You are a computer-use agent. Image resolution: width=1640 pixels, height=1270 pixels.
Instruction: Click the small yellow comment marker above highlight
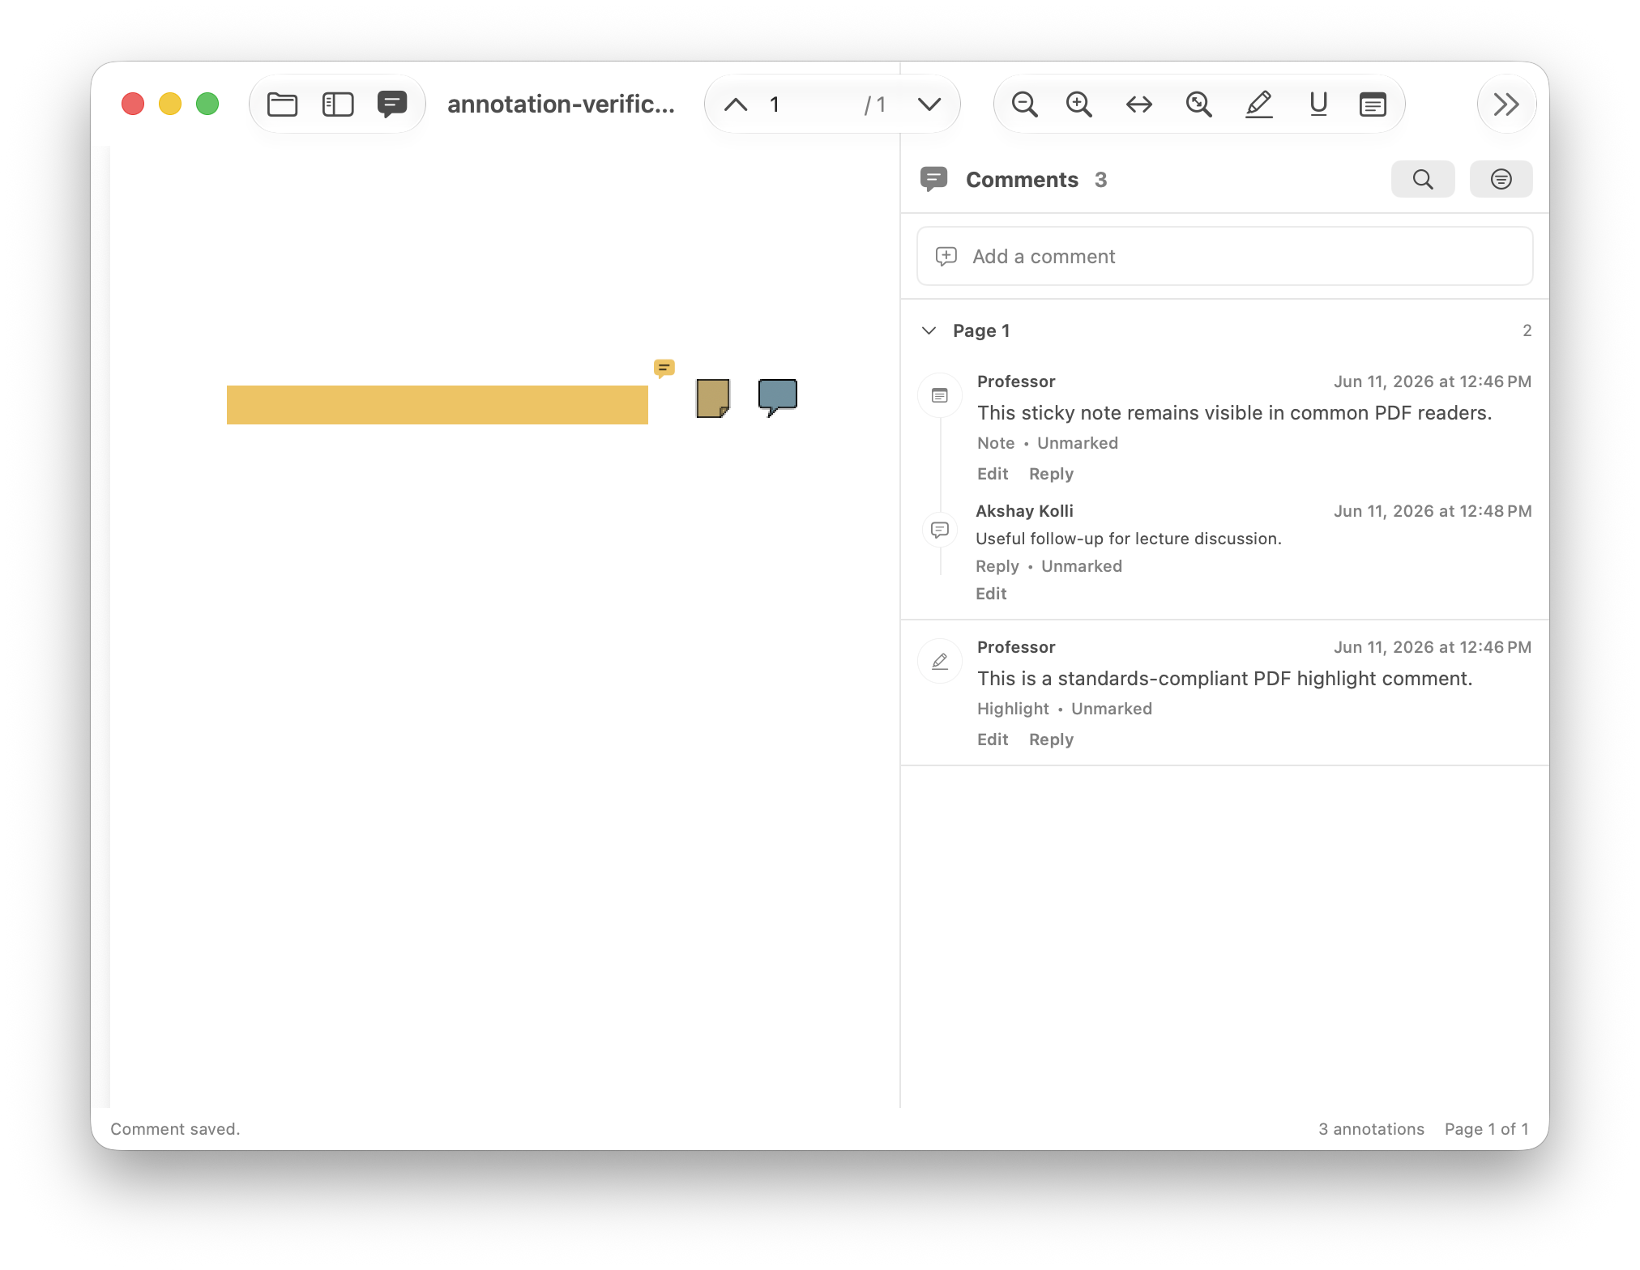click(664, 369)
